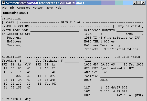Click the 'TFOM 3' value

coord(93,34)
